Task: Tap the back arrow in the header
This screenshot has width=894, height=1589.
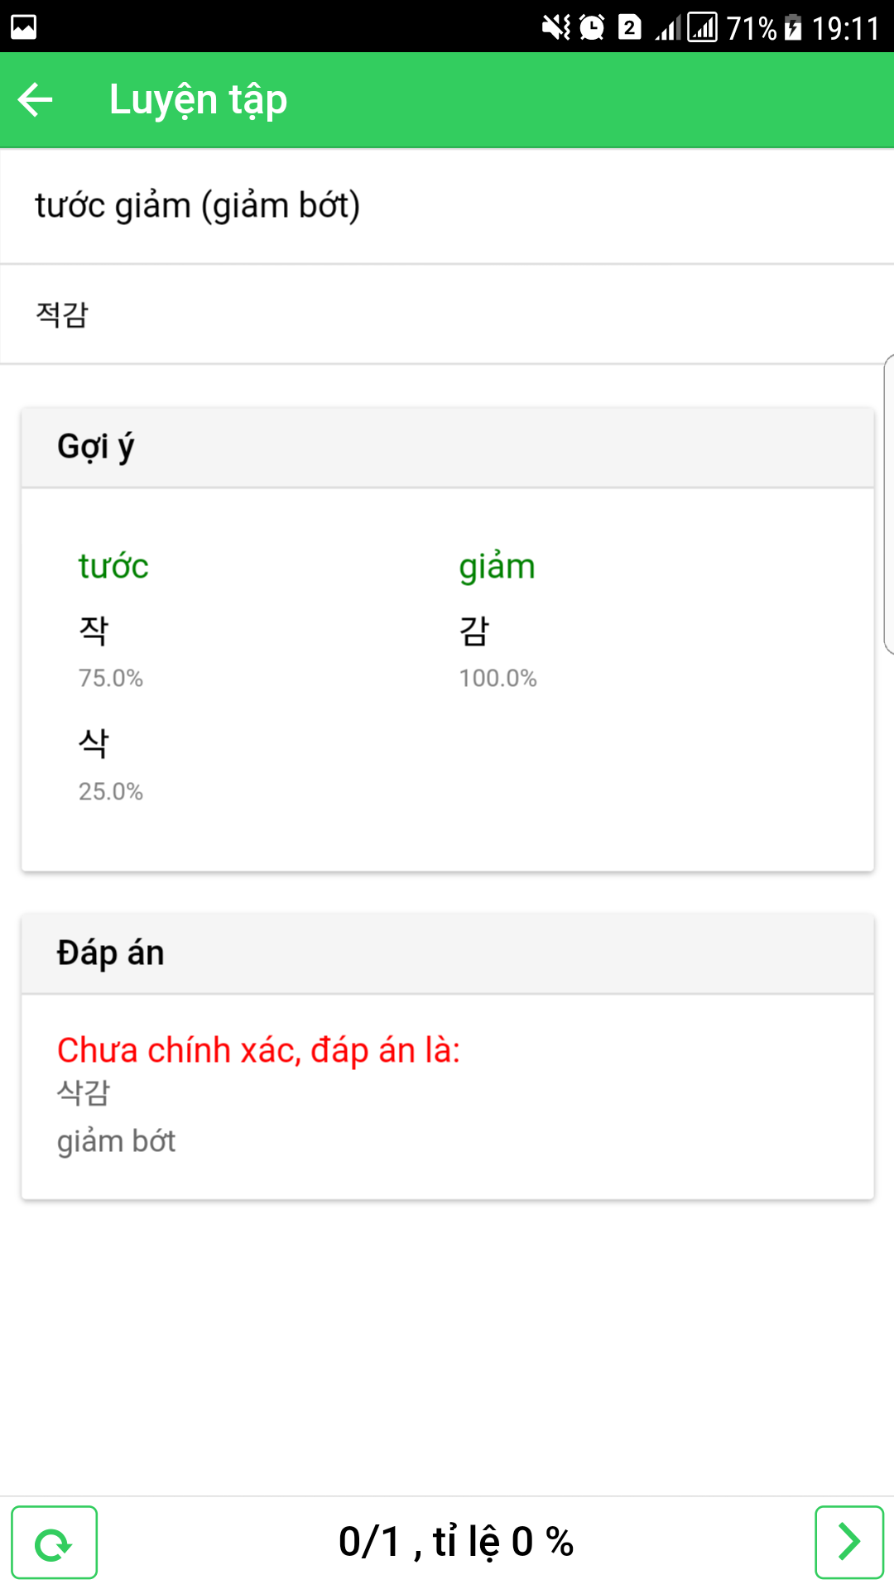Action: coord(35,100)
